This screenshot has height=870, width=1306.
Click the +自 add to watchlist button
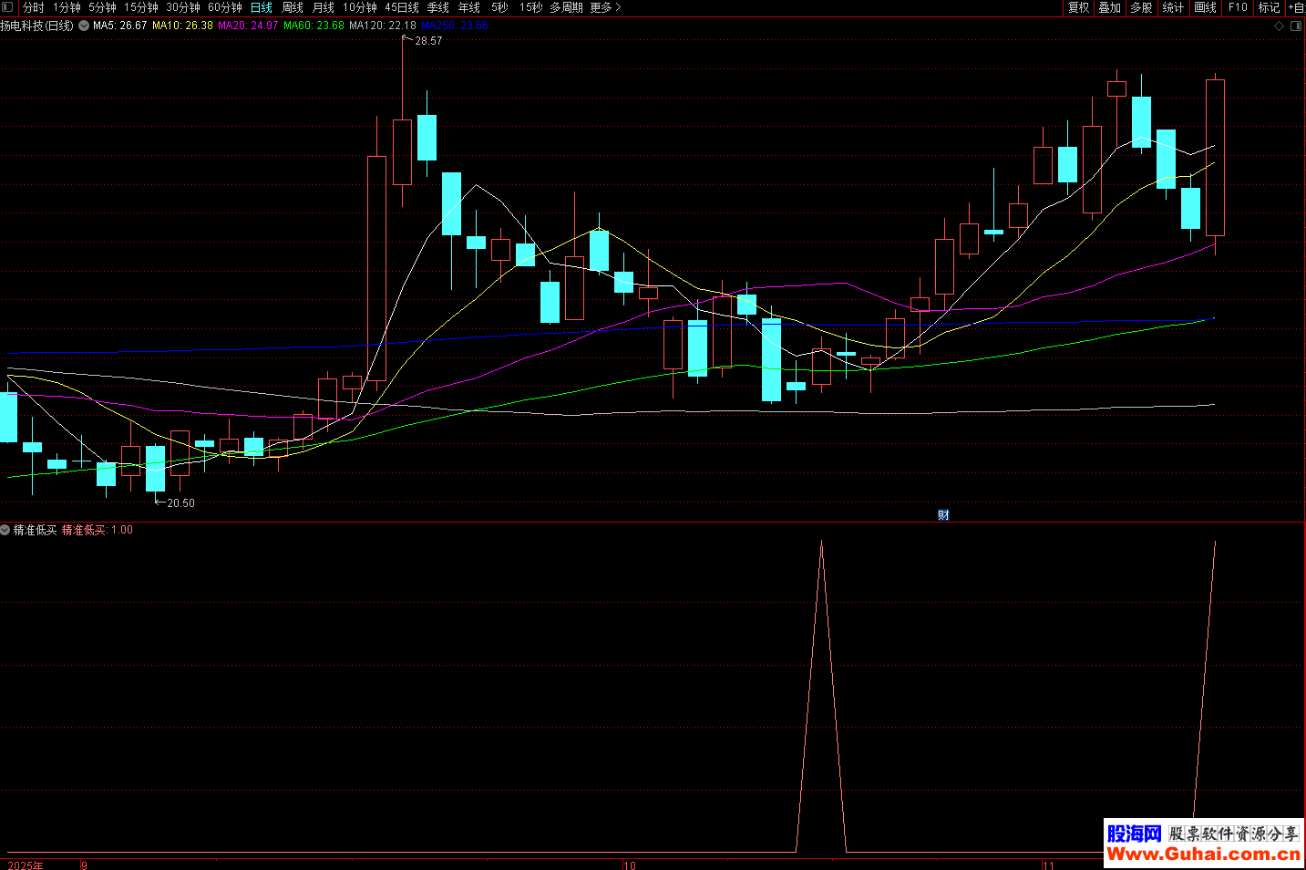pos(1296,7)
